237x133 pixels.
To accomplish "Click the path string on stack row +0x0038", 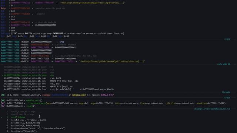I will coord(112,61).
